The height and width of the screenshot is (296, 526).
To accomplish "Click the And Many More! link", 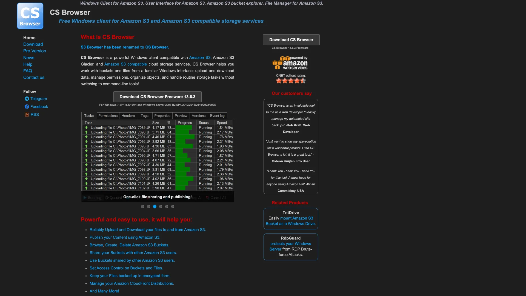I will click(104, 291).
